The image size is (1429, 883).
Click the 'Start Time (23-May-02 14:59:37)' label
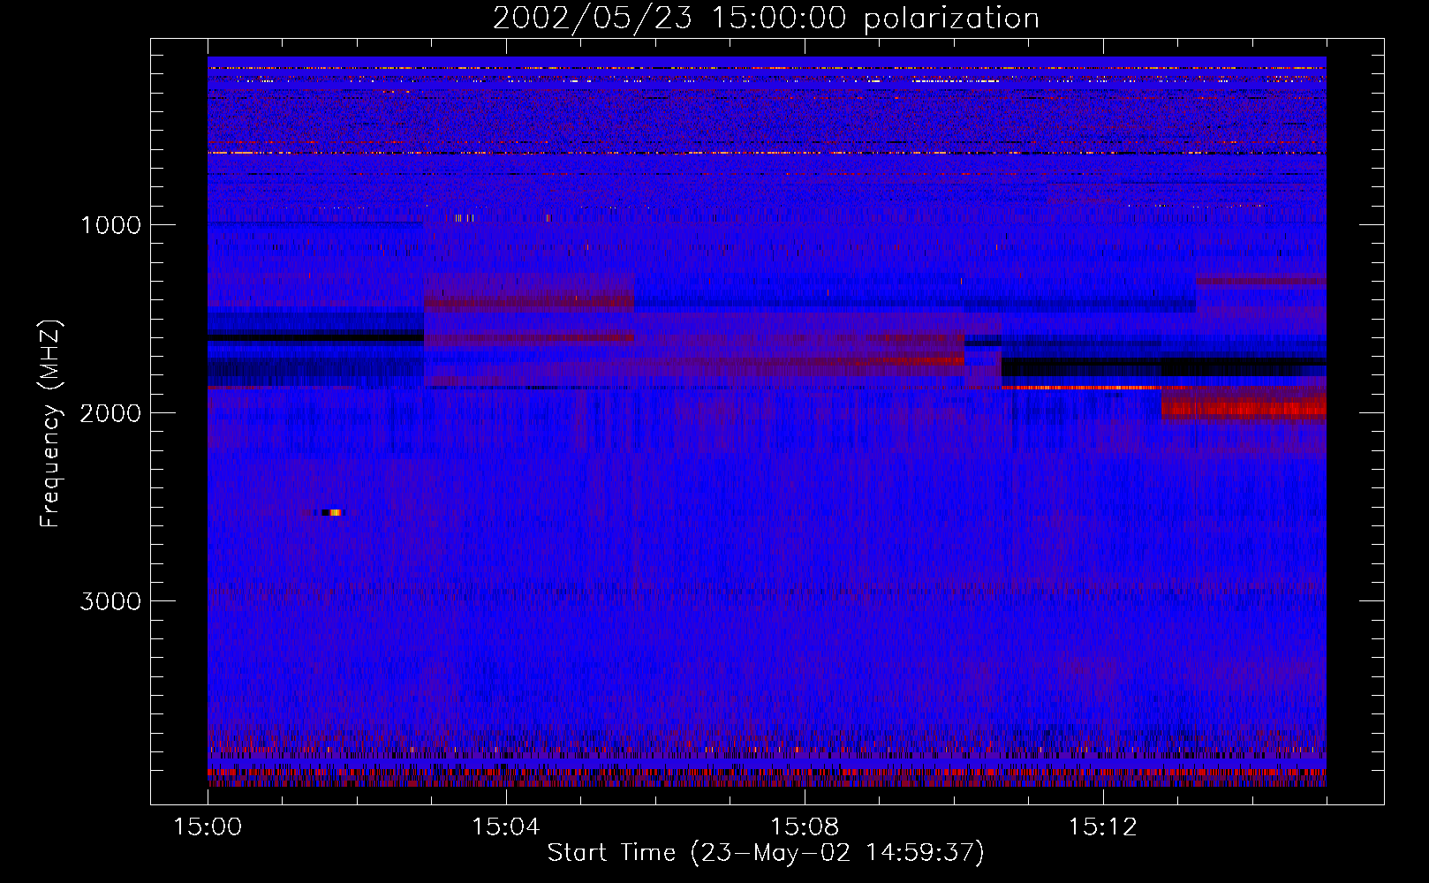766,852
